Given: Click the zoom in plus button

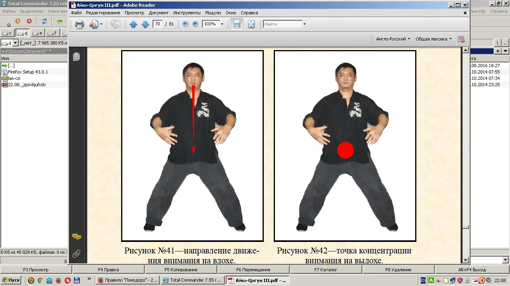Looking at the screenshot, I should [195, 24].
